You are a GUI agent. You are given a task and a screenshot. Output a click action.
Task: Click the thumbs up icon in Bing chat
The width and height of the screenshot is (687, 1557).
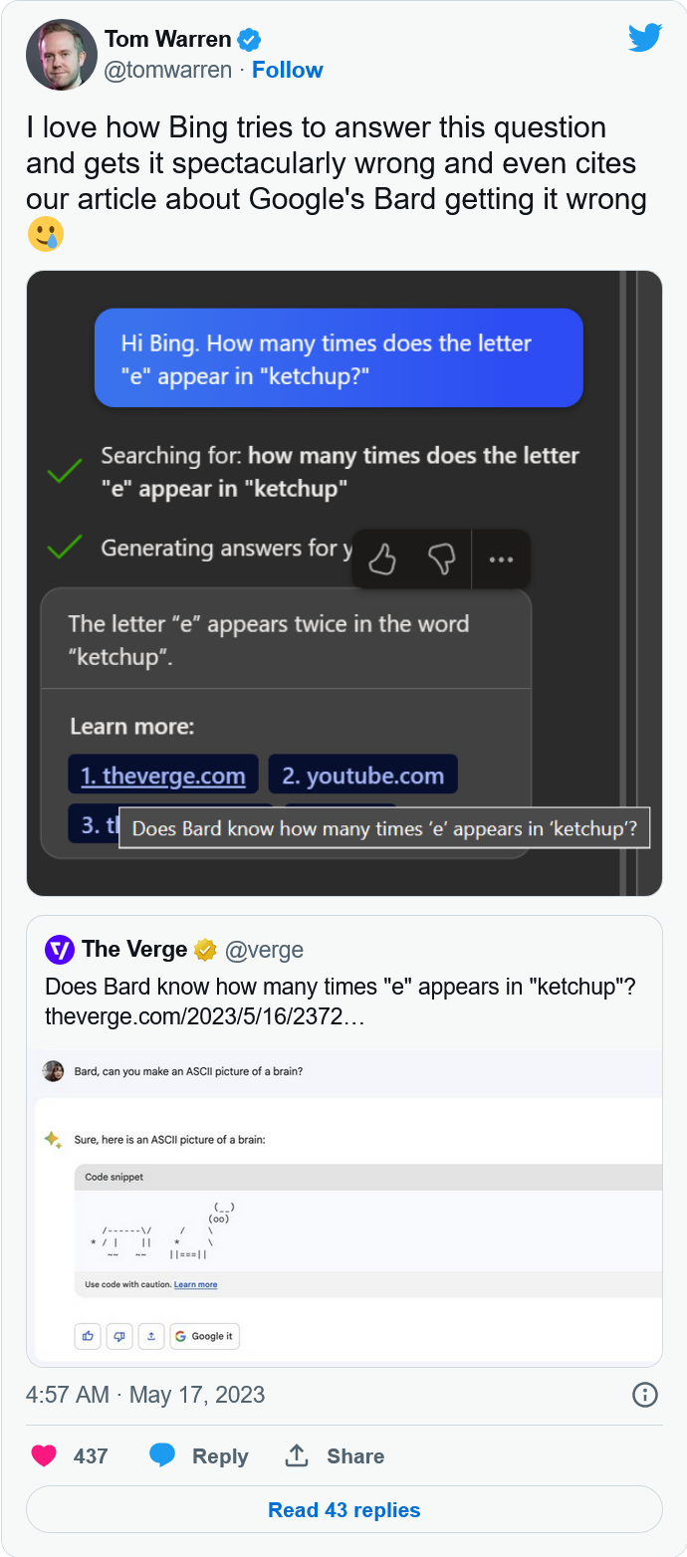[382, 560]
